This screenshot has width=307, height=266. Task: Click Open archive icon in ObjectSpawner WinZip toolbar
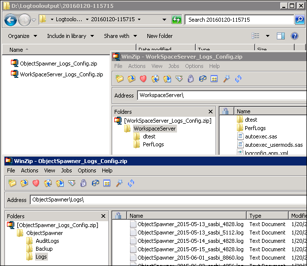coord(24,183)
